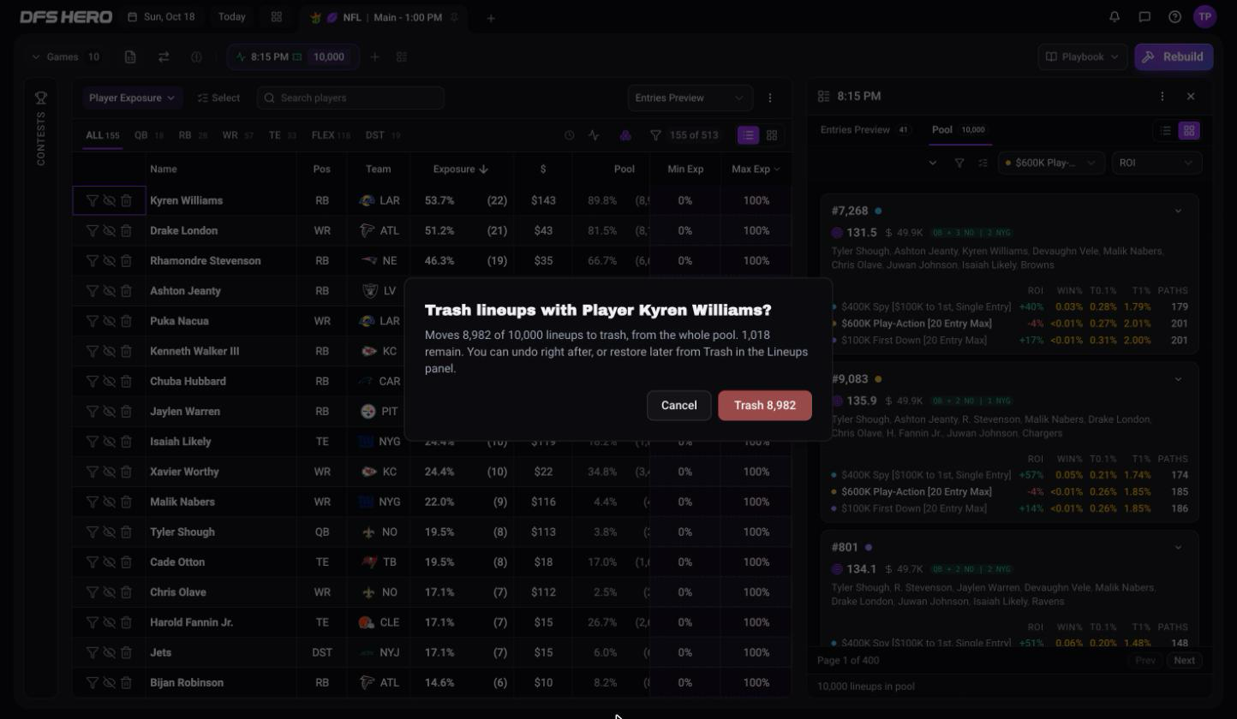Toggle visibility for Ashton Jeanty row
Screen dimensions: 1237x719
point(109,291)
